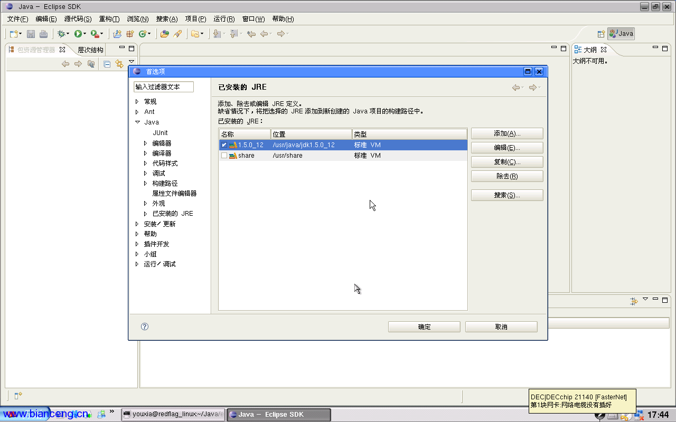
Task: Expand the 代码样式 tree node
Action: [x=146, y=163]
